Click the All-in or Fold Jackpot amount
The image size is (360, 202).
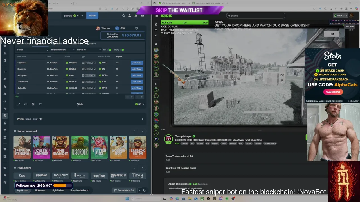(x=131, y=35)
